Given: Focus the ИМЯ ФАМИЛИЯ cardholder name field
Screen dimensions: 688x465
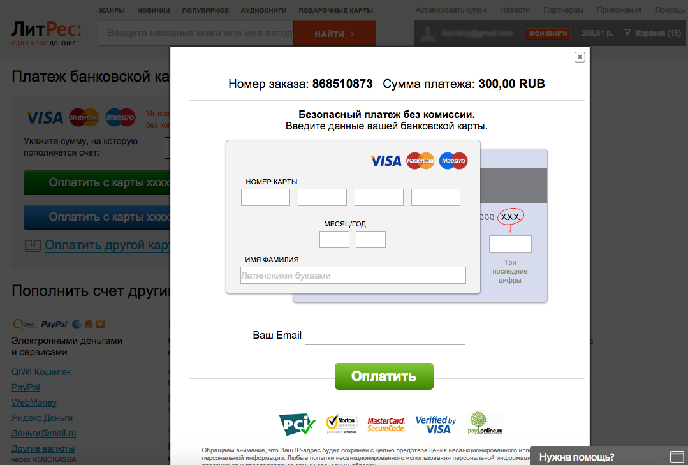Looking at the screenshot, I should click(353, 276).
